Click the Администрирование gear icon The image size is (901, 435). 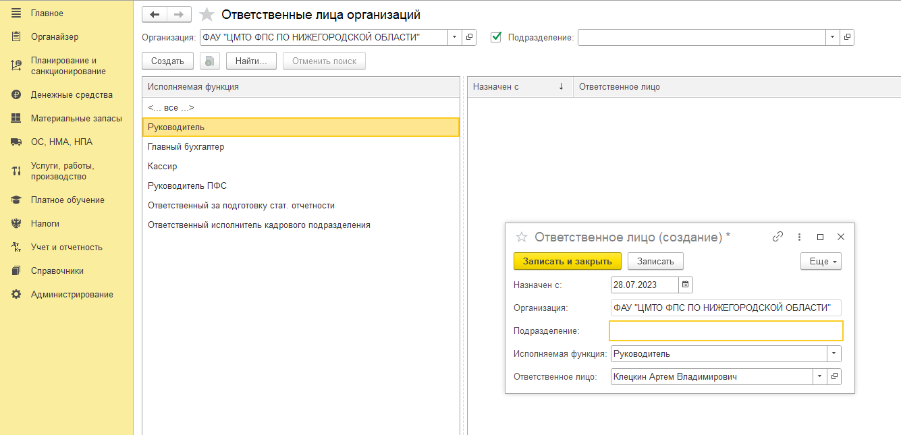[x=16, y=295]
